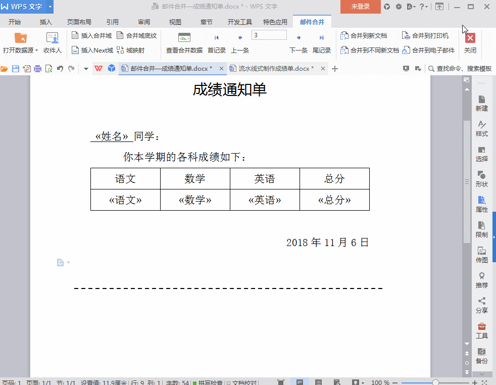The width and height of the screenshot is (496, 385).
Task: Go to next record (下一条)
Action: [299, 43]
